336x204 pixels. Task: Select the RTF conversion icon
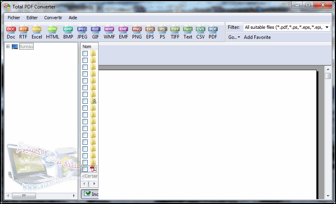(23, 32)
